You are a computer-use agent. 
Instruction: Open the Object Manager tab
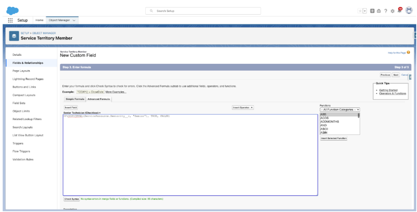point(59,20)
